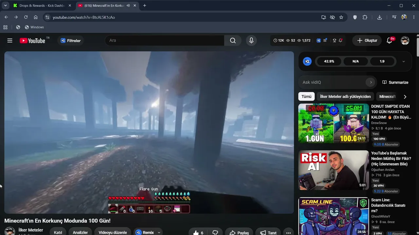The width and height of the screenshot is (419, 235).
Task: Open vidIQ trophy achievements icon
Action: tap(335, 40)
